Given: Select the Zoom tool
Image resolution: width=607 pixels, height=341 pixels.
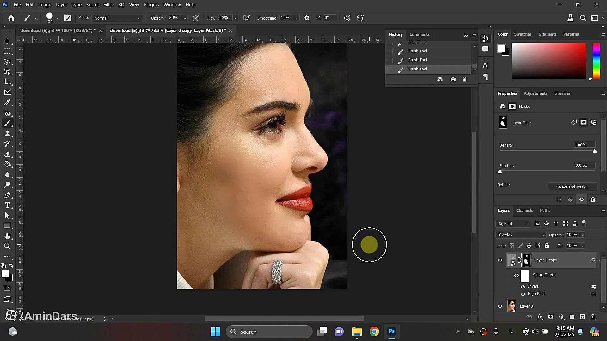Looking at the screenshot, I should [7, 246].
